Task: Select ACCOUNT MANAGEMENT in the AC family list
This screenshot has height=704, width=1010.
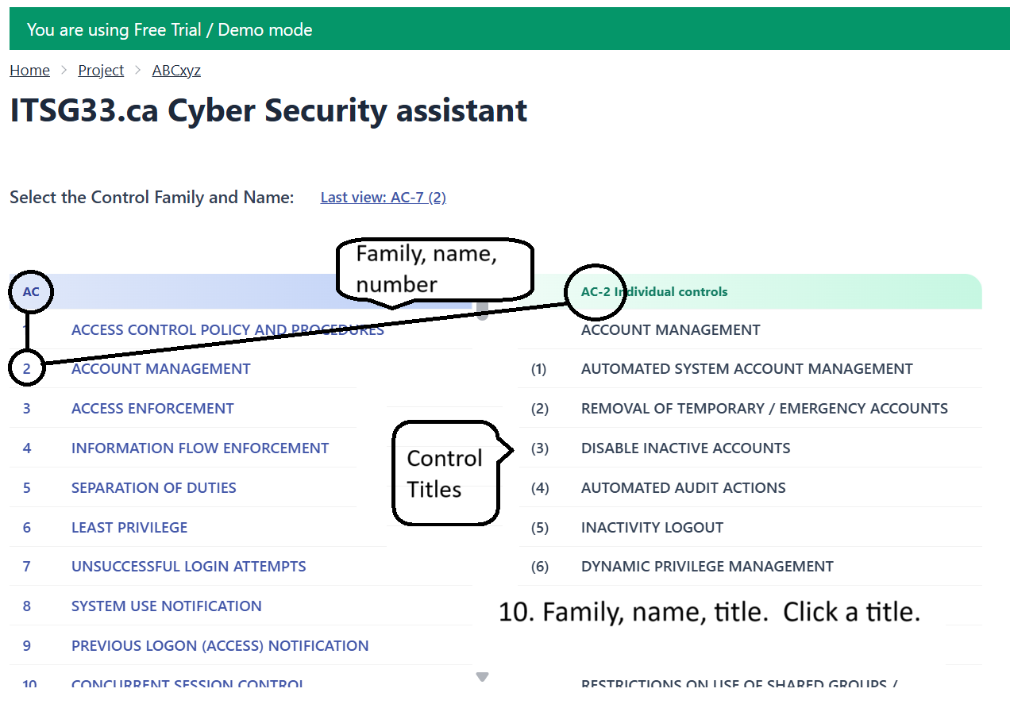Action: pyautogui.click(x=161, y=369)
